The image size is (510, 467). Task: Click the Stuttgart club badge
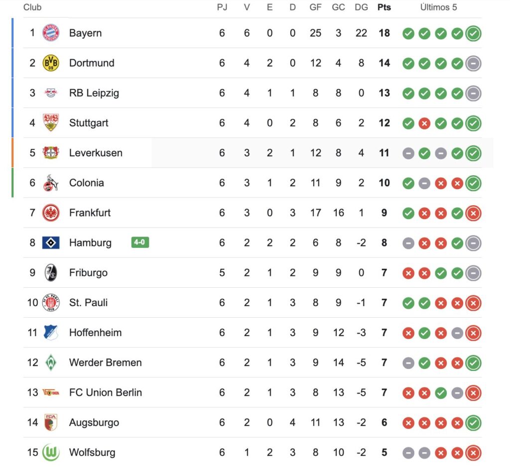[51, 123]
